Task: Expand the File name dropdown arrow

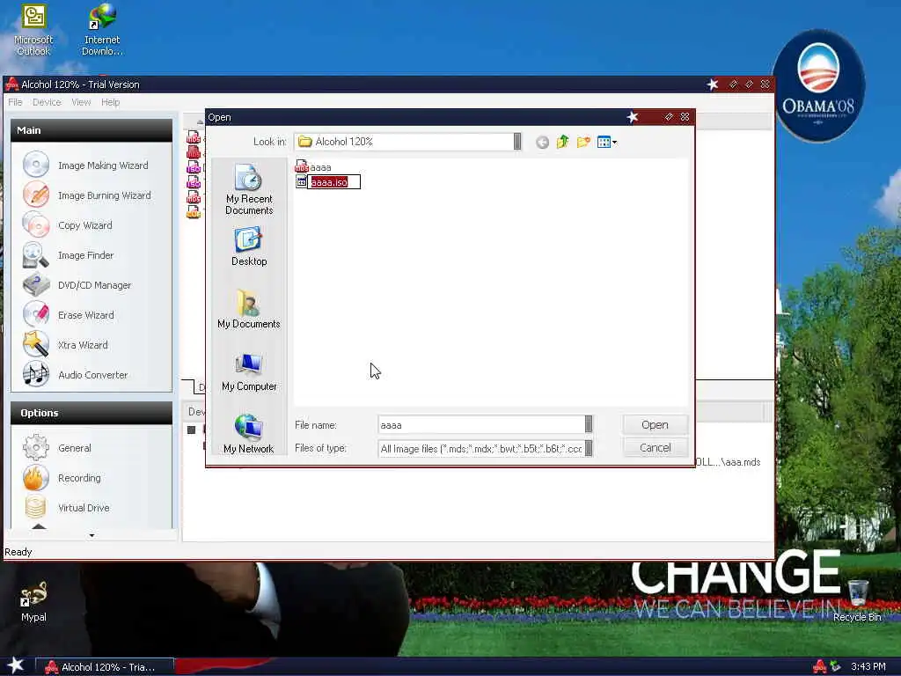Action: point(589,424)
